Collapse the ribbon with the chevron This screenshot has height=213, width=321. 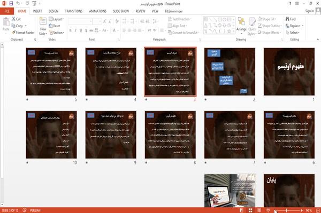coord(317,40)
